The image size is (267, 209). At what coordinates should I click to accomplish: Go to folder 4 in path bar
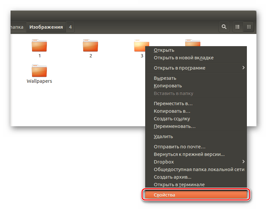[x=70, y=27]
